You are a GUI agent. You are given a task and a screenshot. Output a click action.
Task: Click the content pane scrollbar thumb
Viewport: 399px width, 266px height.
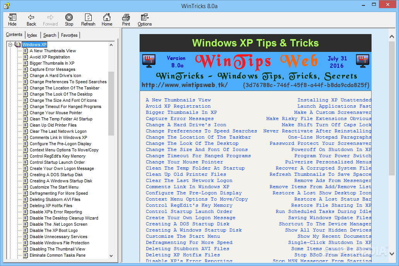392,108
